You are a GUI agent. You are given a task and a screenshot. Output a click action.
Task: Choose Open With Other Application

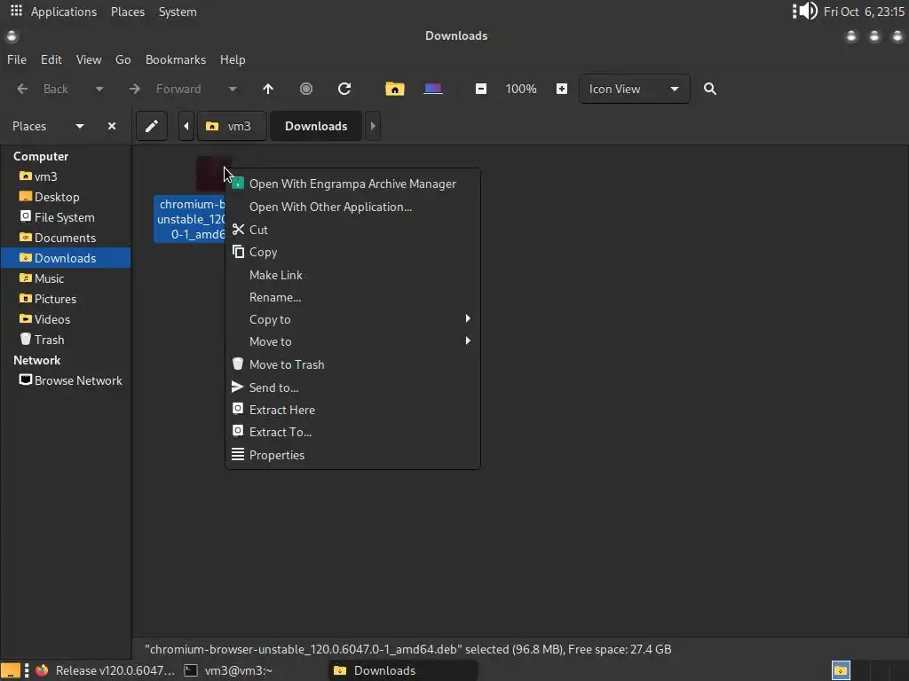click(352, 207)
